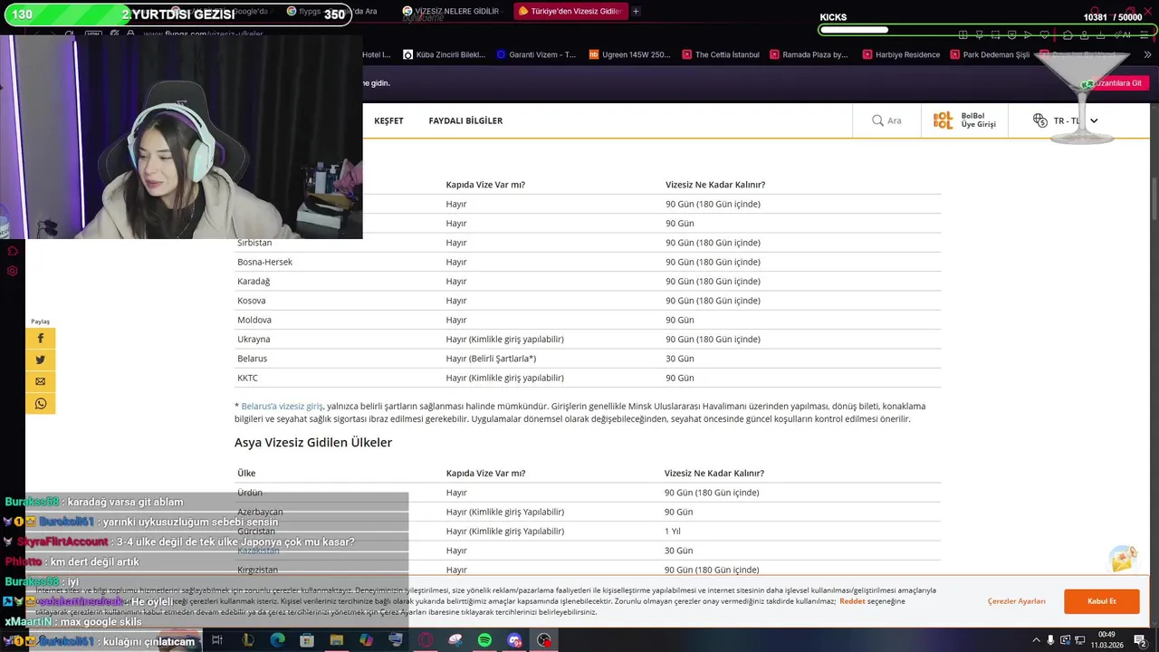The image size is (1159, 652).
Task: Switch to Opera GX taskbar icon
Action: pyautogui.click(x=426, y=640)
